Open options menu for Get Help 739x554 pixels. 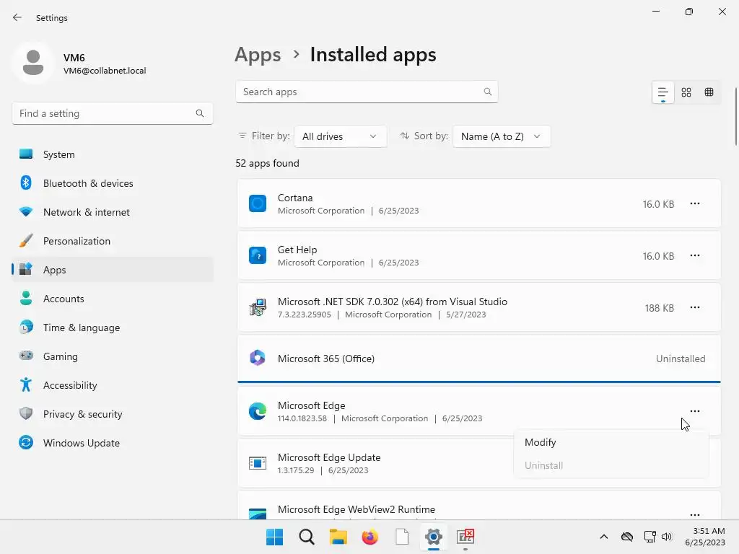click(x=694, y=256)
